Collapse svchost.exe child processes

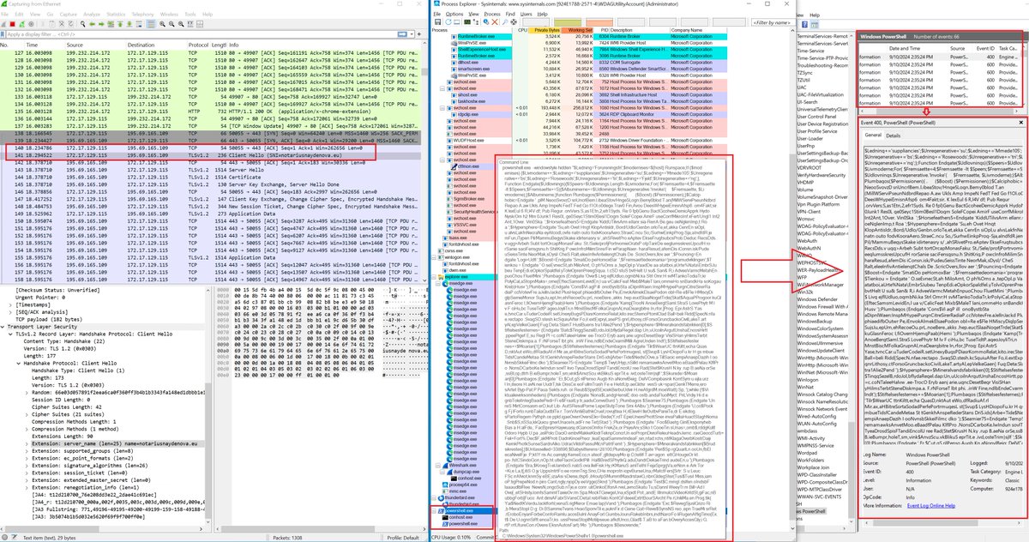442,88
